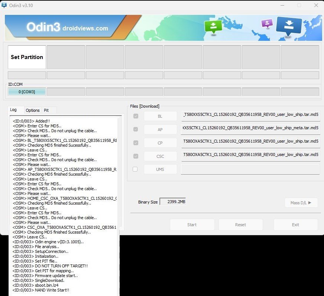Select the 0:[COM3] port box

pos(27,92)
